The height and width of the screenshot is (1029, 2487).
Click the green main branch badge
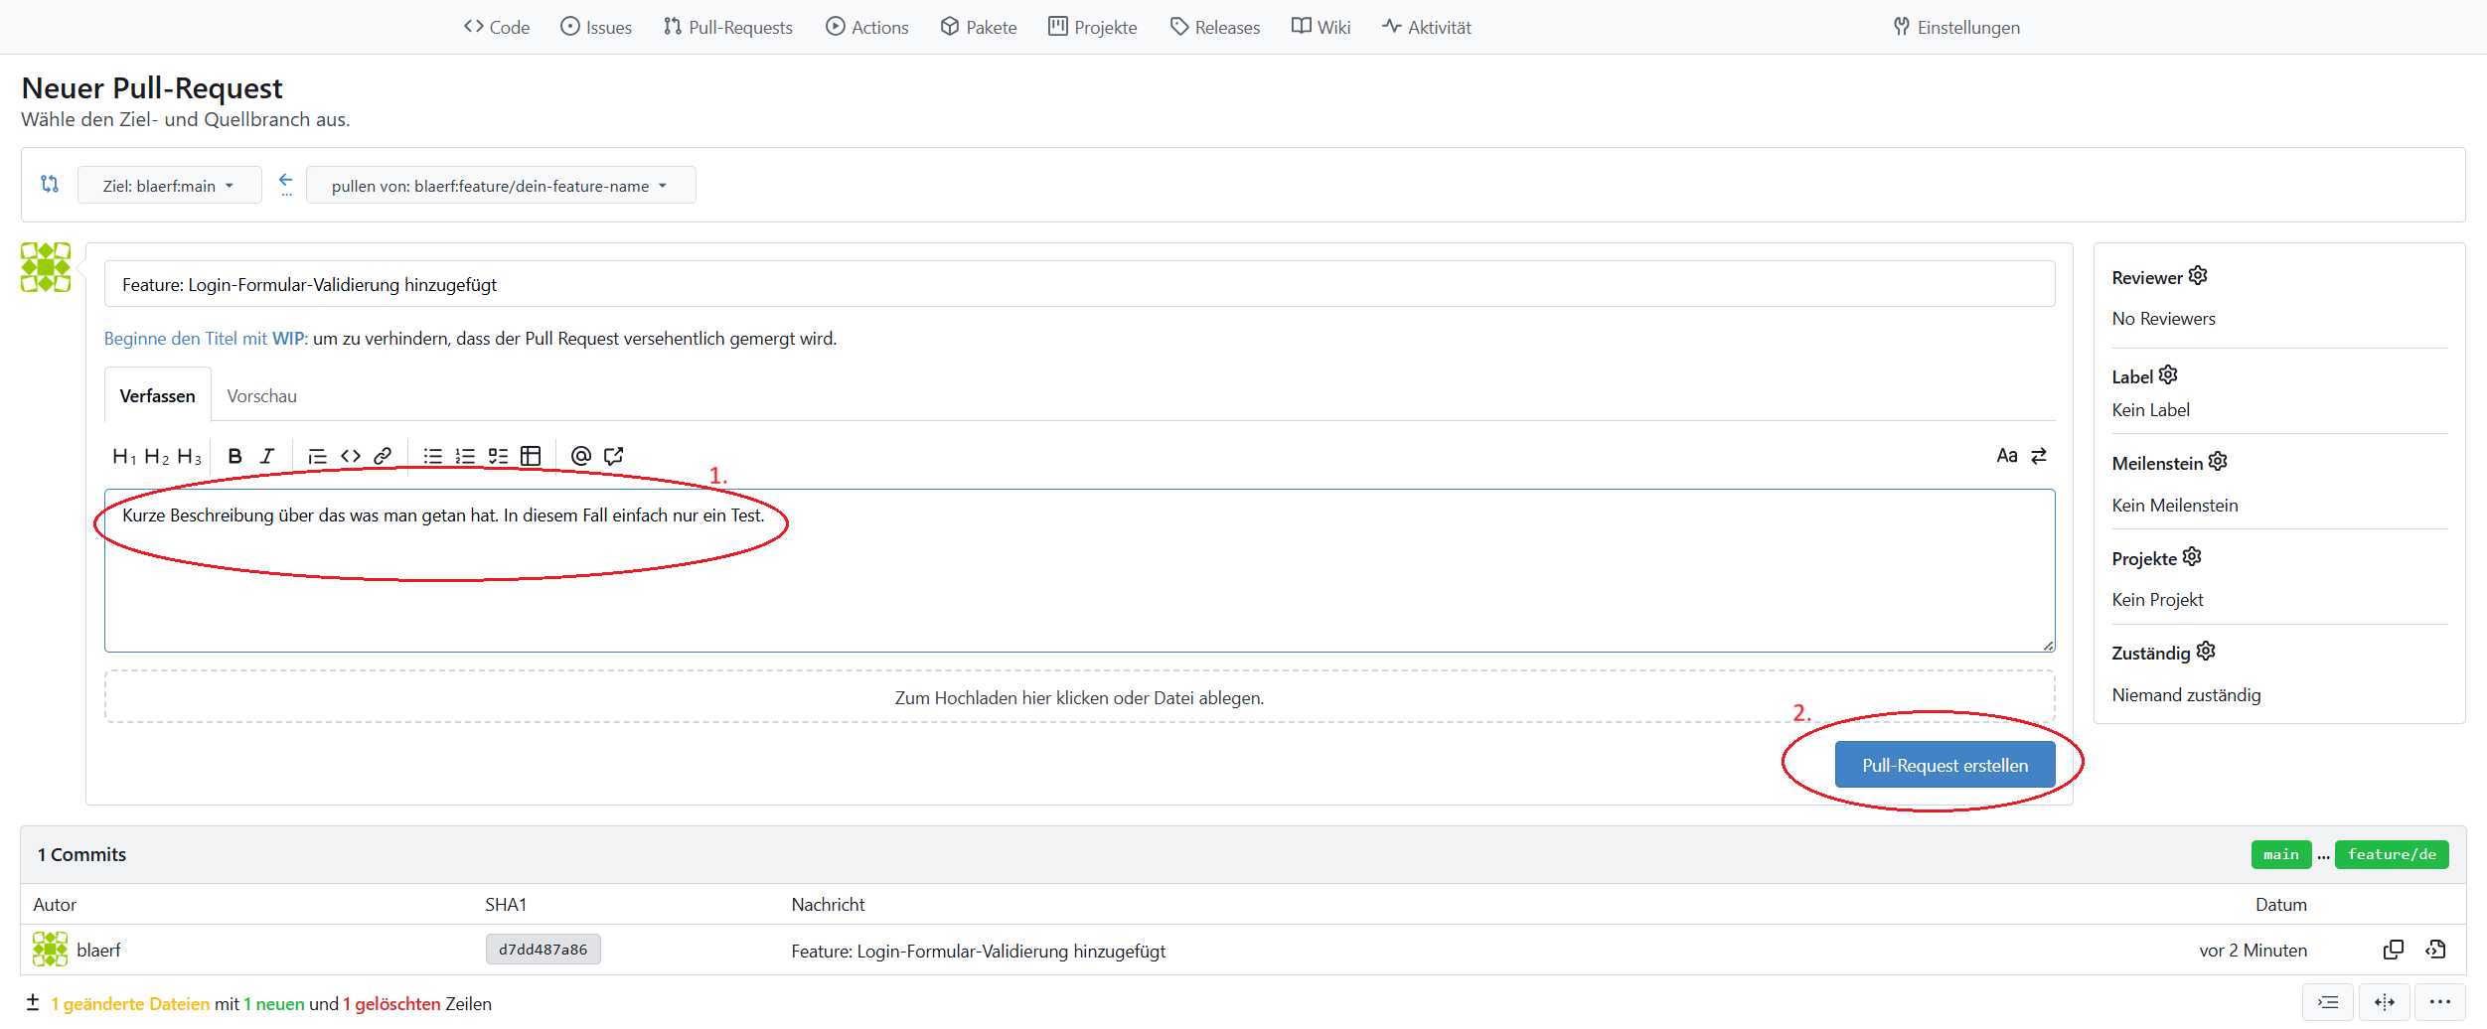click(2280, 854)
